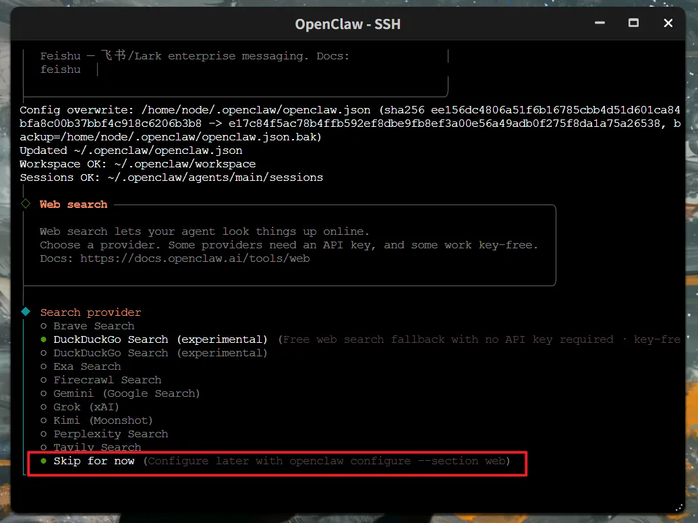The height and width of the screenshot is (523, 698).
Task: Click the lone 'feishu' line
Action: (x=60, y=70)
